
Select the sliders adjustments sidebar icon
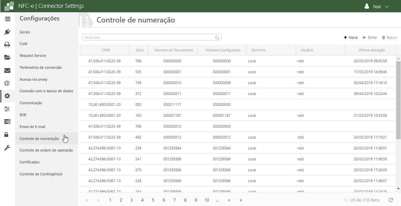7,109
